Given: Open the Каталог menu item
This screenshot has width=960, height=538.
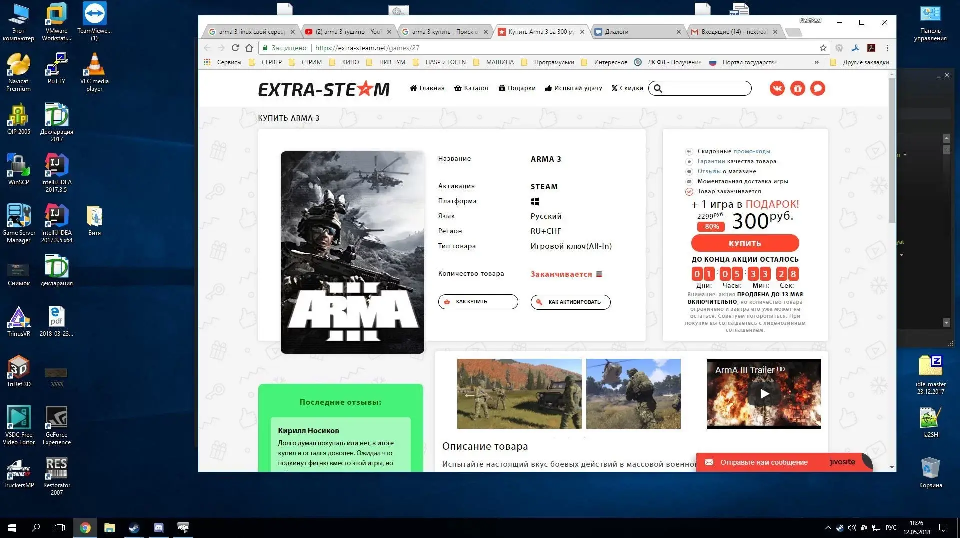Looking at the screenshot, I should 471,88.
